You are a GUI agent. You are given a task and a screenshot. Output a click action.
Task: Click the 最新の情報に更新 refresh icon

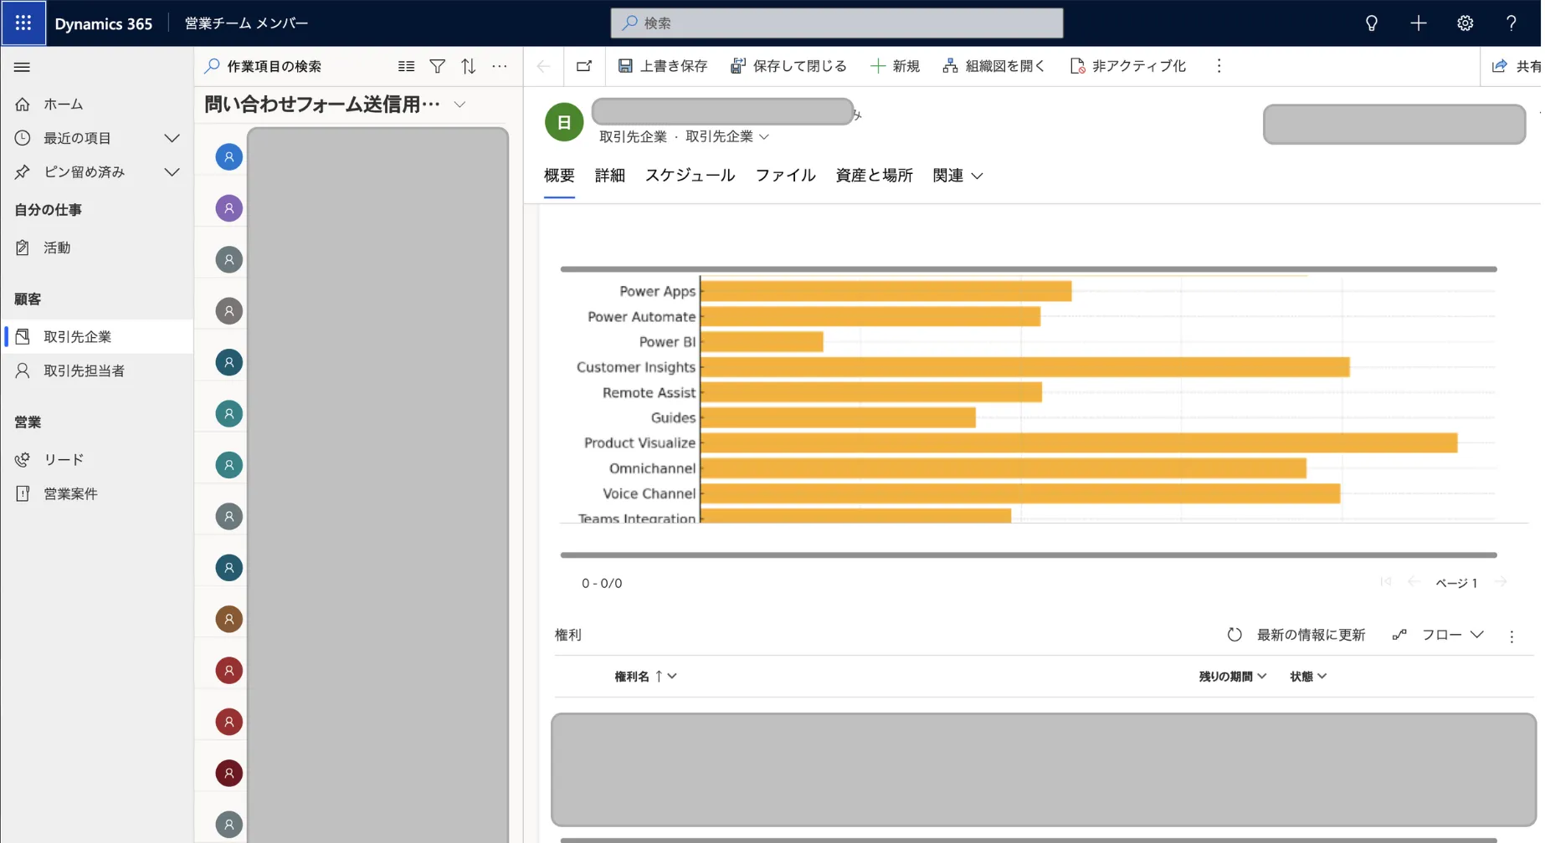pos(1234,635)
